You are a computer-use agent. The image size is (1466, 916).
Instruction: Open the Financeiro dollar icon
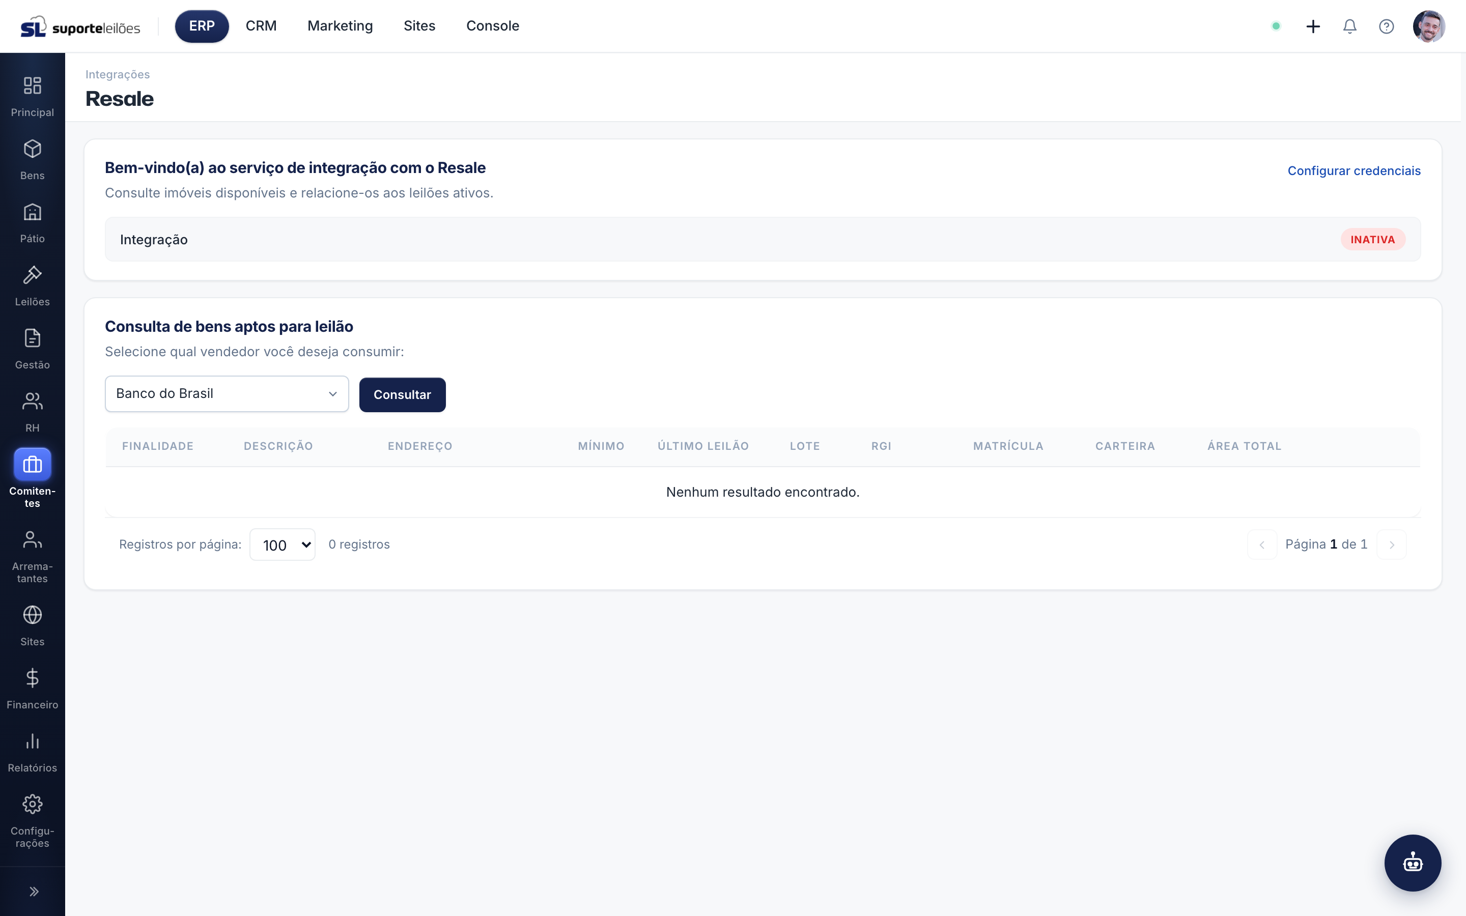click(32, 678)
